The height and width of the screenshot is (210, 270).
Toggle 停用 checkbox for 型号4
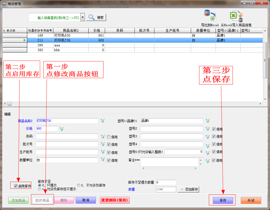(x=214, y=144)
